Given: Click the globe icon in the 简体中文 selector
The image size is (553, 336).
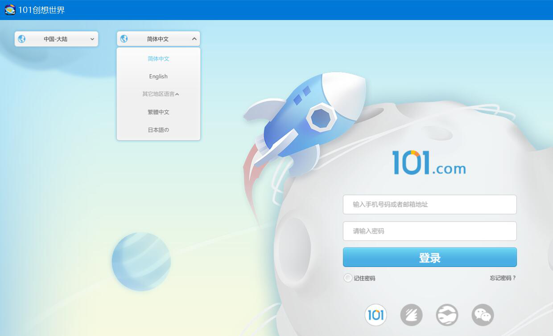Looking at the screenshot, I should [x=124, y=39].
